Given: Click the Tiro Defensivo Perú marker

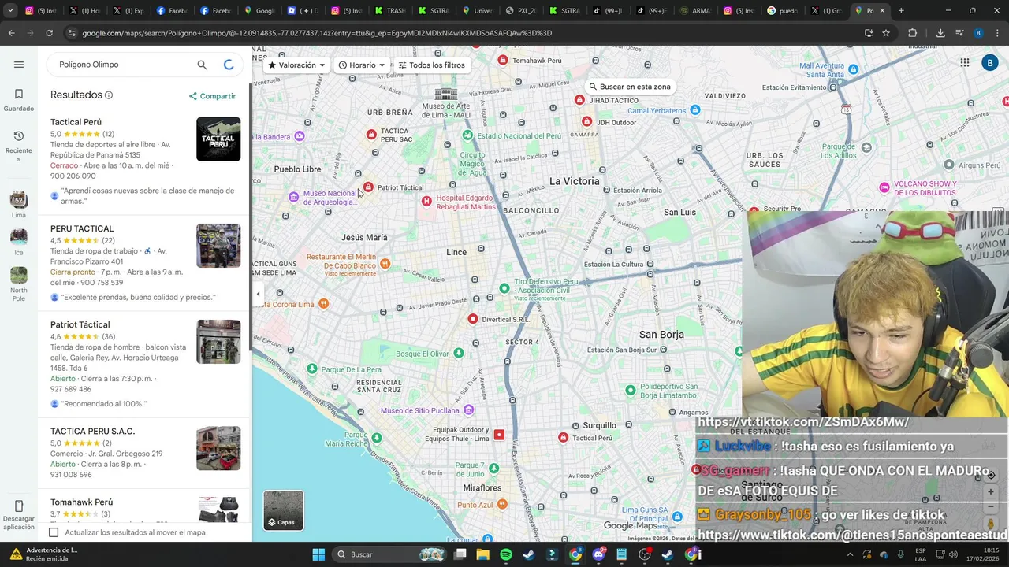Looking at the screenshot, I should pyautogui.click(x=504, y=288).
